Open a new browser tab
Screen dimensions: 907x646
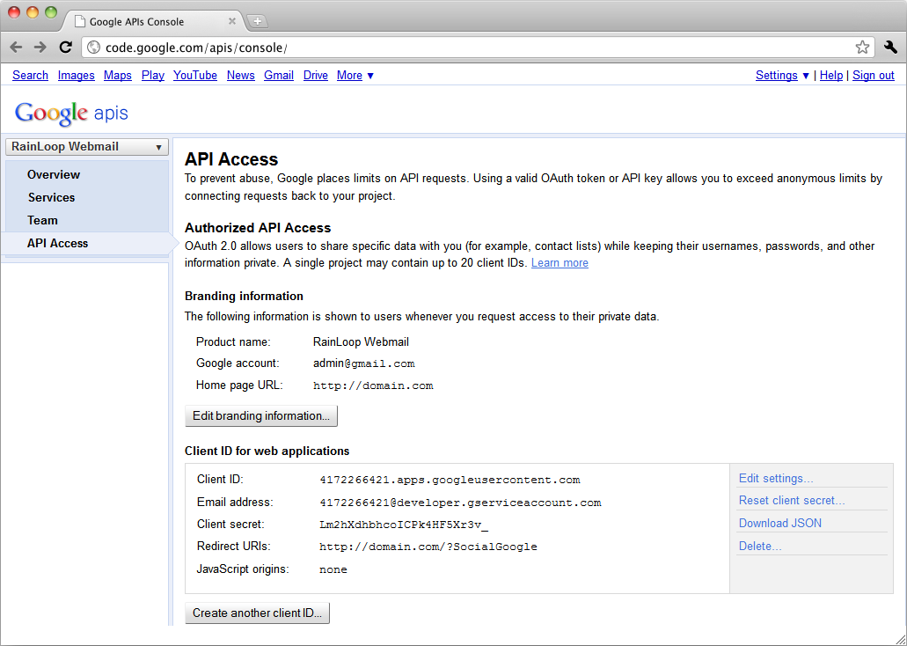coord(258,21)
